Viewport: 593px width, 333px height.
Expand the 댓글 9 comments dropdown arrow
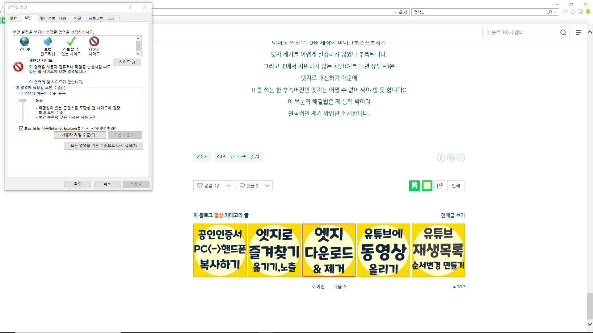coord(267,186)
